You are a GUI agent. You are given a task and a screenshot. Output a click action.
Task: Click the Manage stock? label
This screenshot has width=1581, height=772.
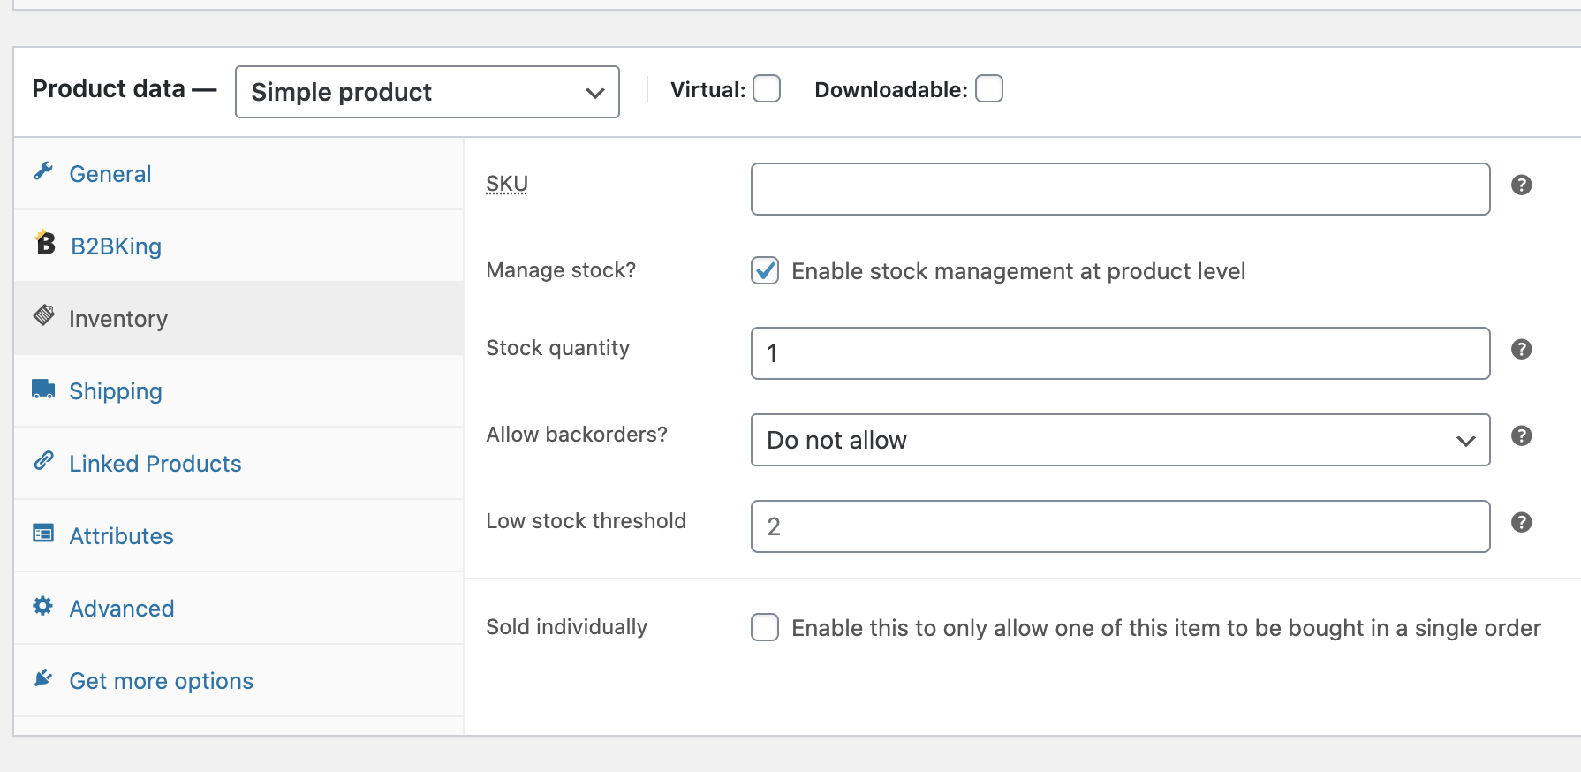coord(561,270)
